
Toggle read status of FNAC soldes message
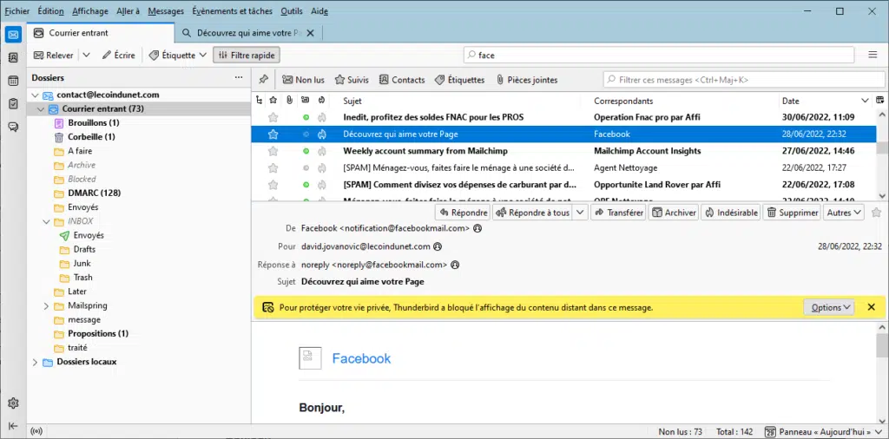(306, 117)
